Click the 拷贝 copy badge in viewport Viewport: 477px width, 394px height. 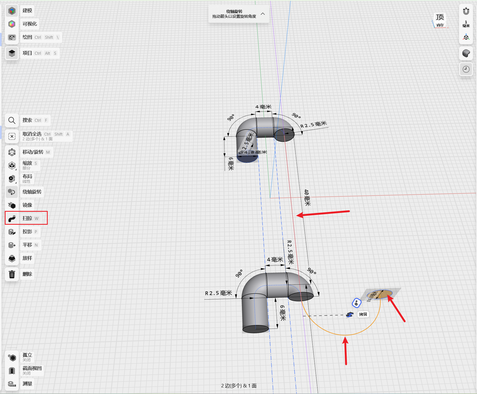363,314
